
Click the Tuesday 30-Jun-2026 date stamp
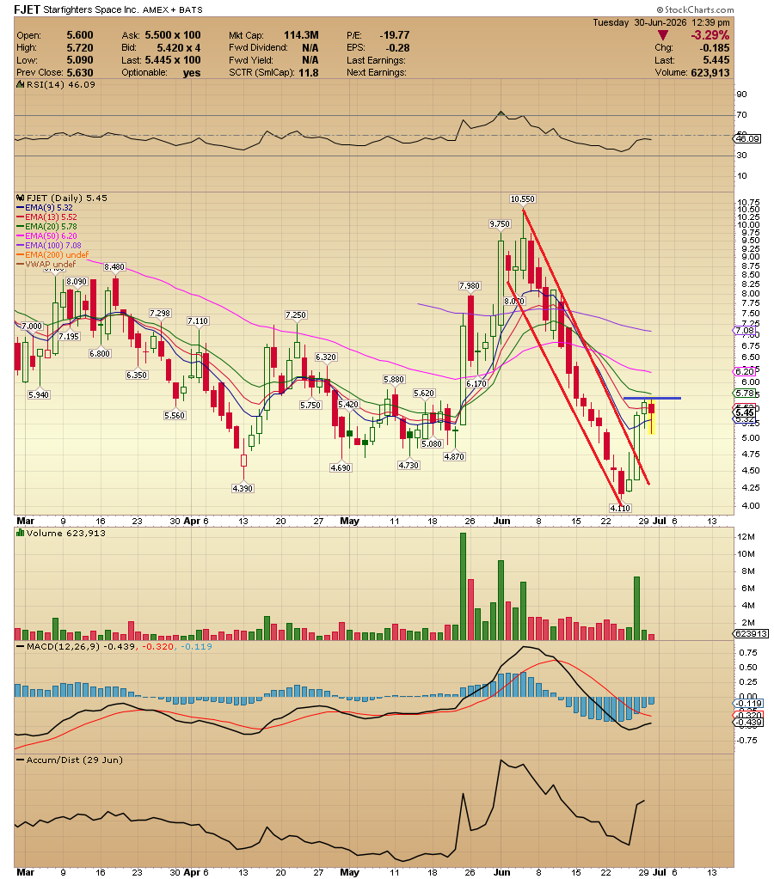[661, 22]
